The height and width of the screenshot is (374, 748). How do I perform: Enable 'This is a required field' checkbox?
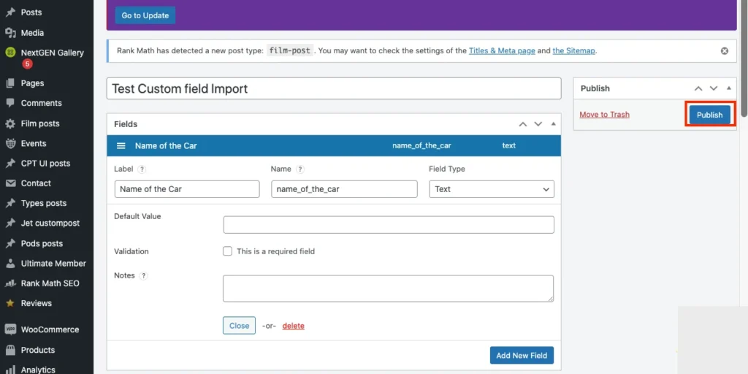(x=228, y=251)
